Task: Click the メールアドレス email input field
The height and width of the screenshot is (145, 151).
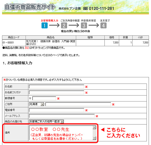Action: pos(62,116)
